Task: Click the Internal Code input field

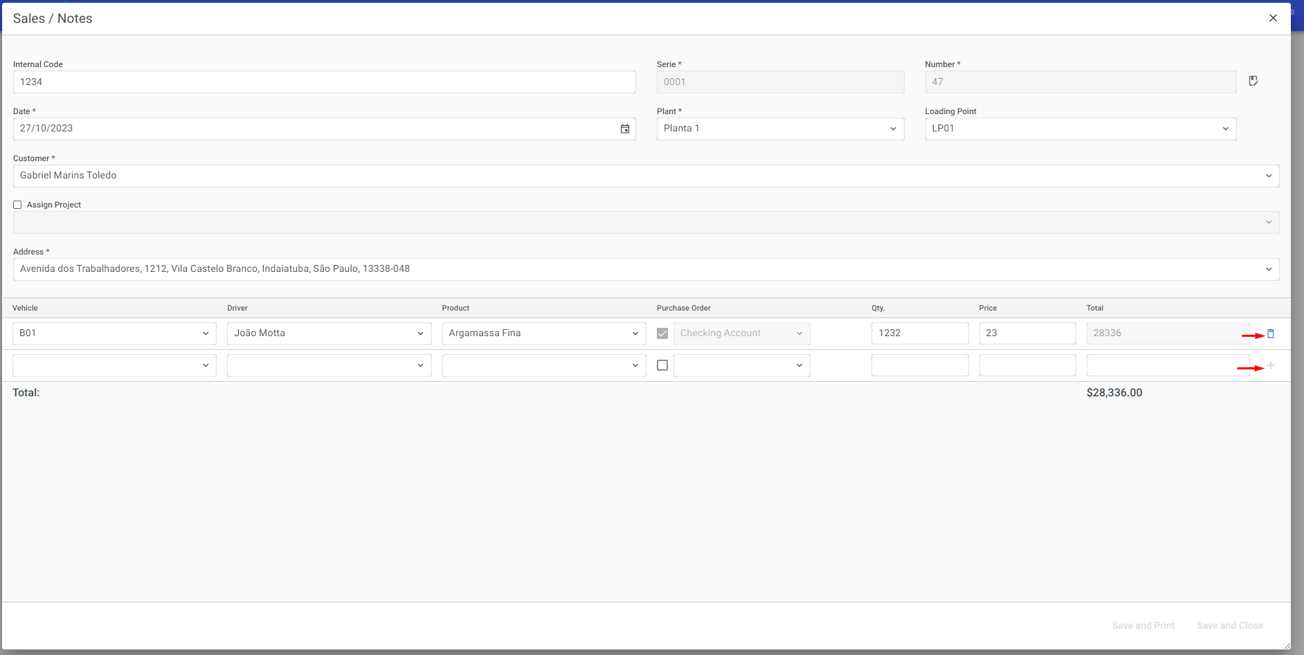Action: click(x=324, y=82)
